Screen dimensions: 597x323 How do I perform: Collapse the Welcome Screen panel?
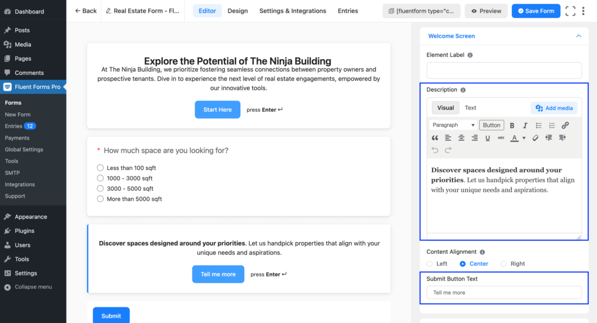tap(578, 36)
